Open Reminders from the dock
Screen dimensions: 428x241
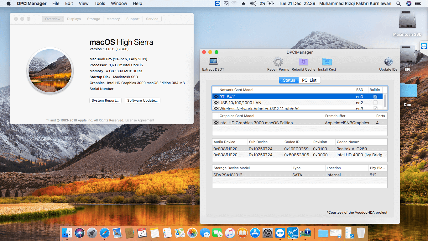(167, 233)
